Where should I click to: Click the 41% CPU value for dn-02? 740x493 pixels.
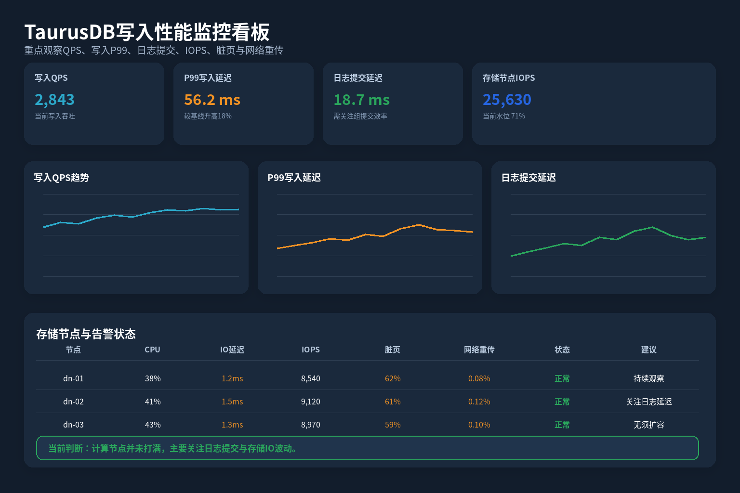153,402
